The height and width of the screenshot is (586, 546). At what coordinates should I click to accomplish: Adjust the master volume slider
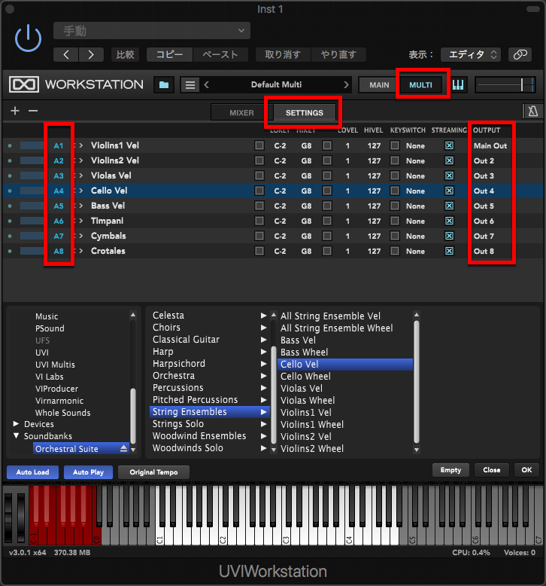coord(505,85)
